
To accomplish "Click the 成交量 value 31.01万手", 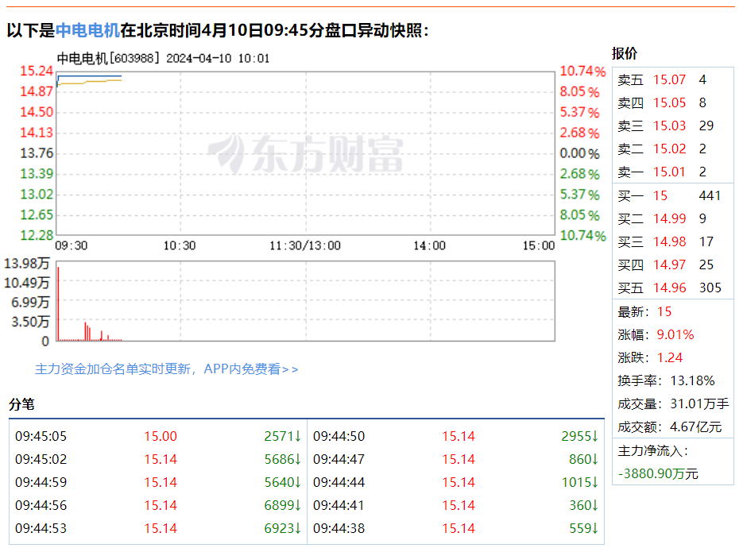I will [699, 403].
